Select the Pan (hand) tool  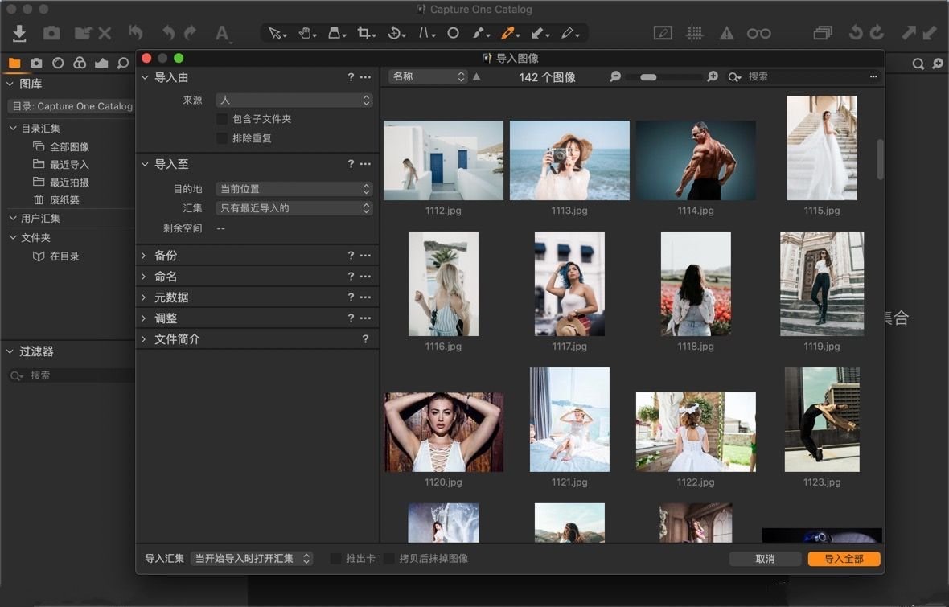[306, 33]
